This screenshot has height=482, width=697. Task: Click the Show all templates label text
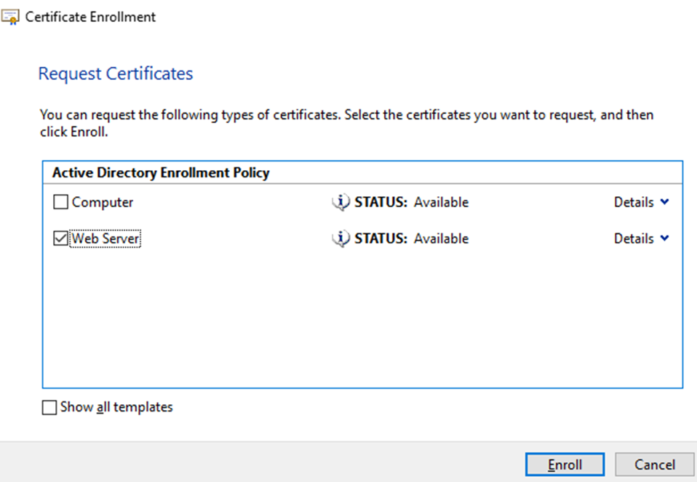coord(116,408)
